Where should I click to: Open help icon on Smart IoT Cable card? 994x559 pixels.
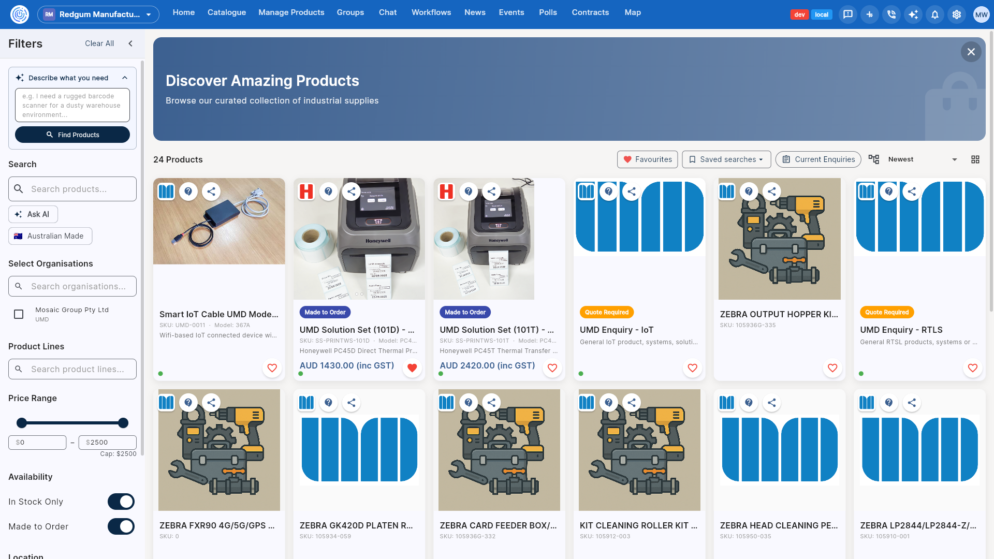click(188, 192)
